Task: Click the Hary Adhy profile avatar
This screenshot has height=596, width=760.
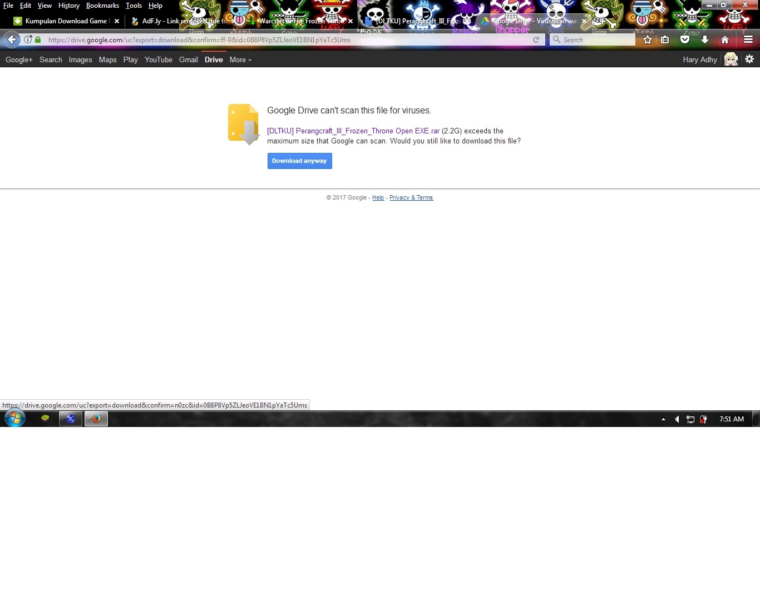Action: [x=731, y=59]
